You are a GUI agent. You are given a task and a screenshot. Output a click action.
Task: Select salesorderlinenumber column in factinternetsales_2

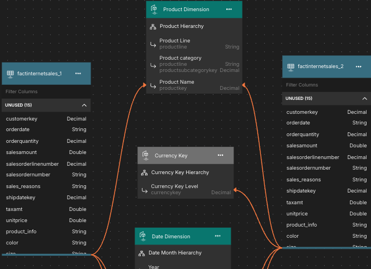coord(326,157)
